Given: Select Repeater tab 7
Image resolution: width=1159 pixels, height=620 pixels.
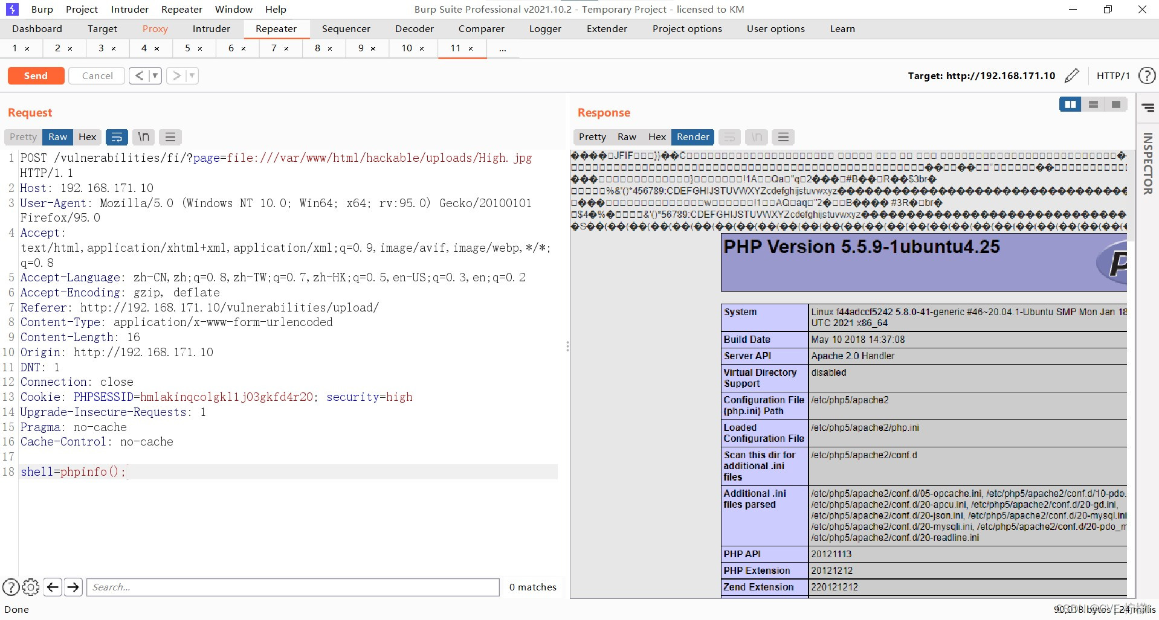Looking at the screenshot, I should (x=274, y=48).
